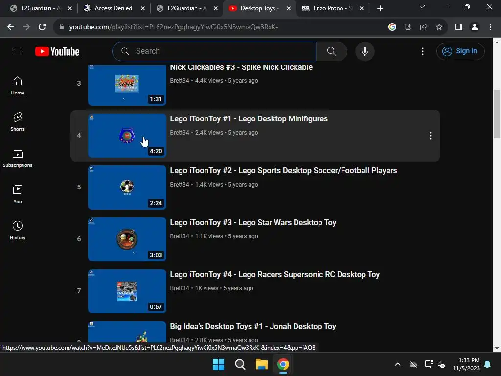Open Chrome three-dot menu
The image size is (501, 376).
click(490, 27)
